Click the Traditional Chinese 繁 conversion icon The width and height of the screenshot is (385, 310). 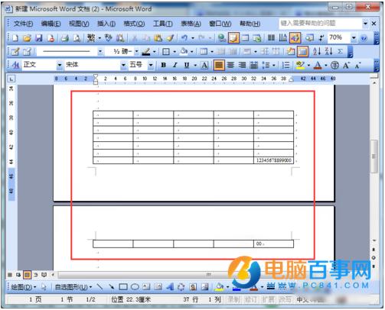[x=91, y=38]
